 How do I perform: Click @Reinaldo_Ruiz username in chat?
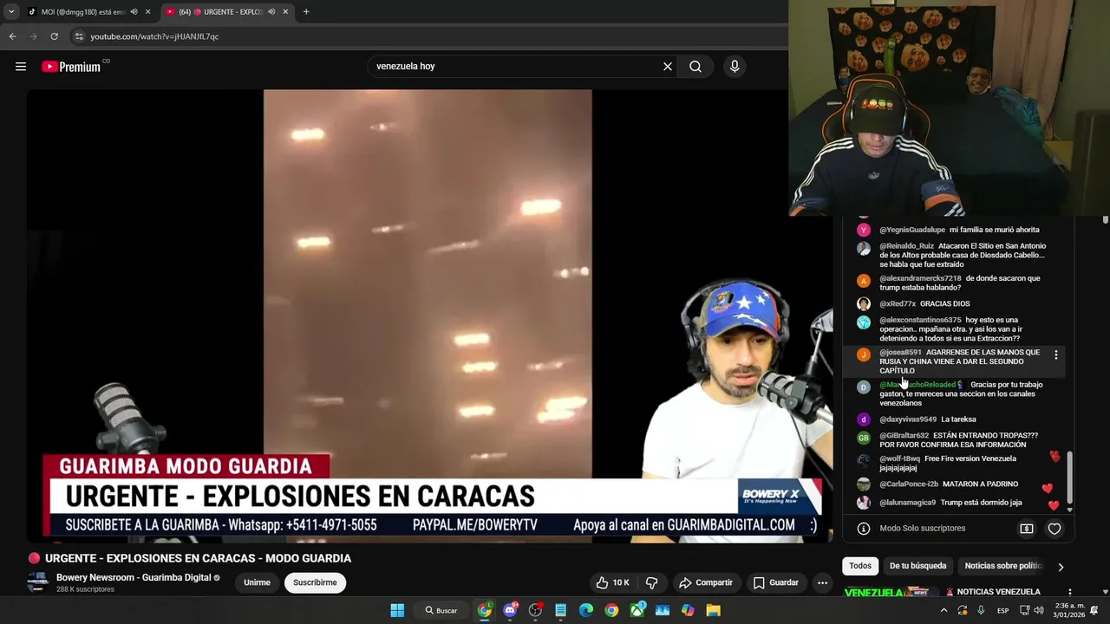coord(906,246)
